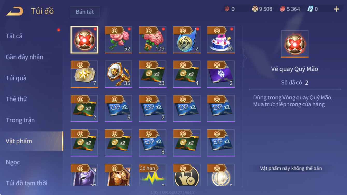347x195 pixels.
Task: Click the gold coin balance 9 508
Action: [262, 9]
